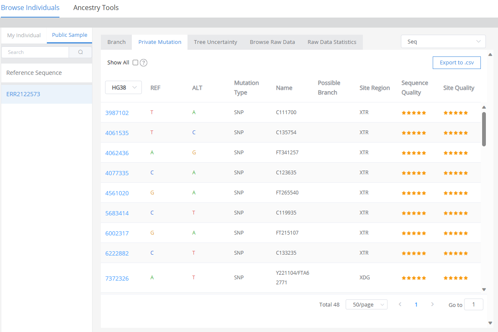The width and height of the screenshot is (498, 332).
Task: Open position link 3987102
Action: coord(117,113)
